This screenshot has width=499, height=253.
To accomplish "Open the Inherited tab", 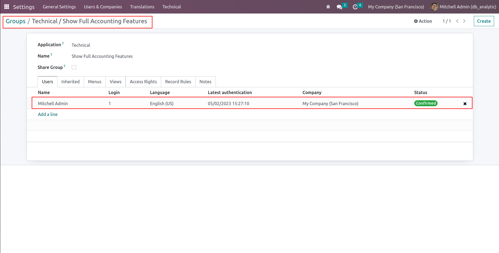I will coord(70,82).
